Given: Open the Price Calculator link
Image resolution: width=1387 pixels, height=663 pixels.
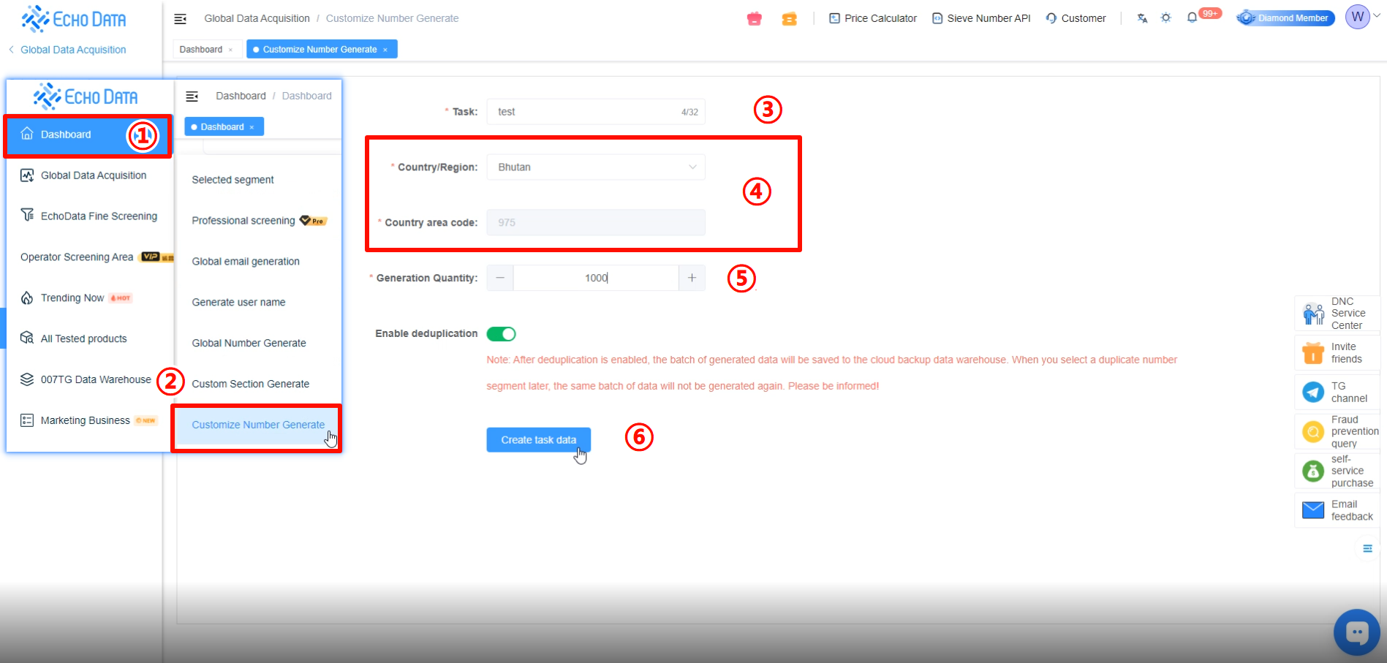Looking at the screenshot, I should pos(872,18).
